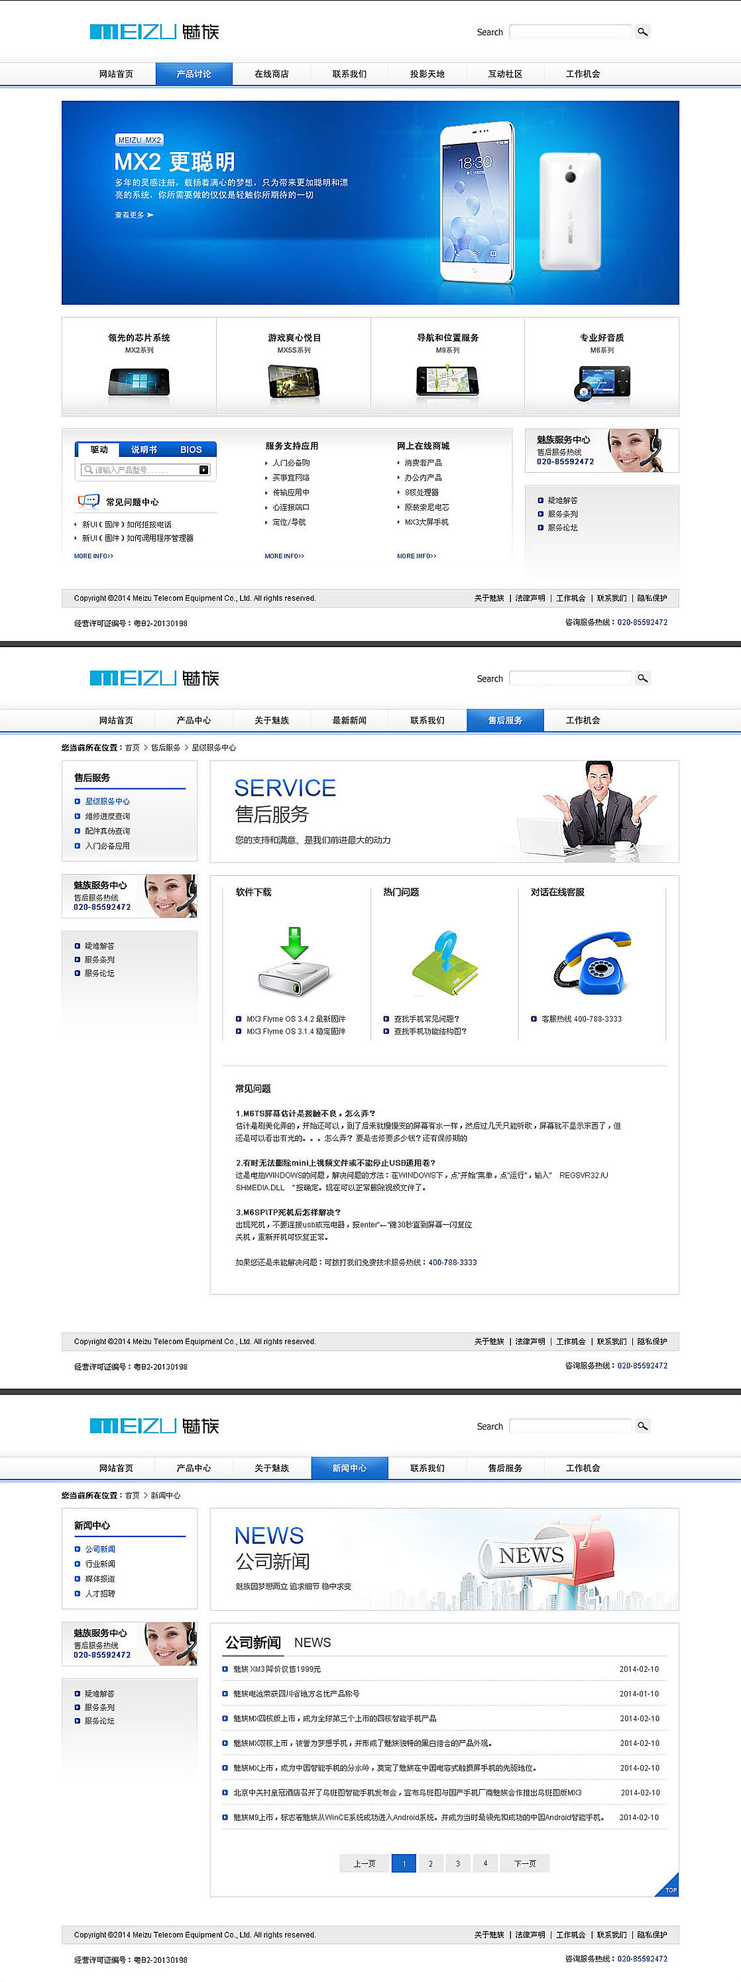Image resolution: width=741 pixels, height=1982 pixels.
Task: Open the 互动社区 nav item
Action: tap(505, 74)
